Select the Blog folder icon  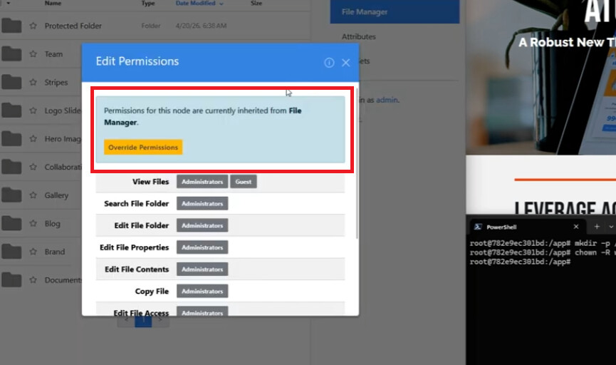(11, 223)
